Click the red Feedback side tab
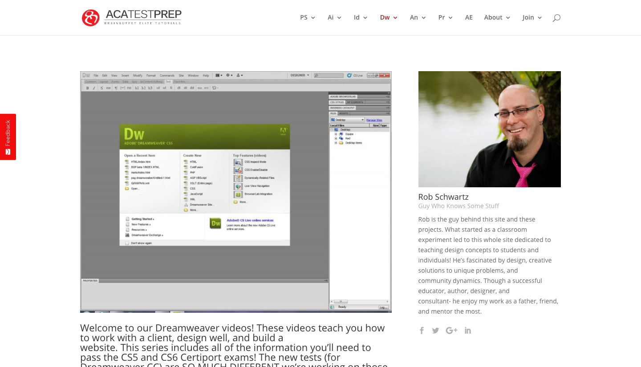Image resolution: width=641 pixels, height=367 pixels. [x=8, y=137]
